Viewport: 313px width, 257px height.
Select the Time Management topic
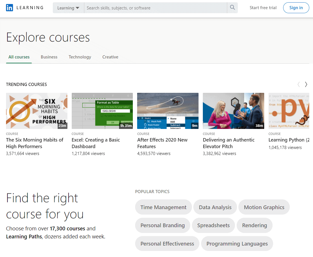[x=163, y=207]
